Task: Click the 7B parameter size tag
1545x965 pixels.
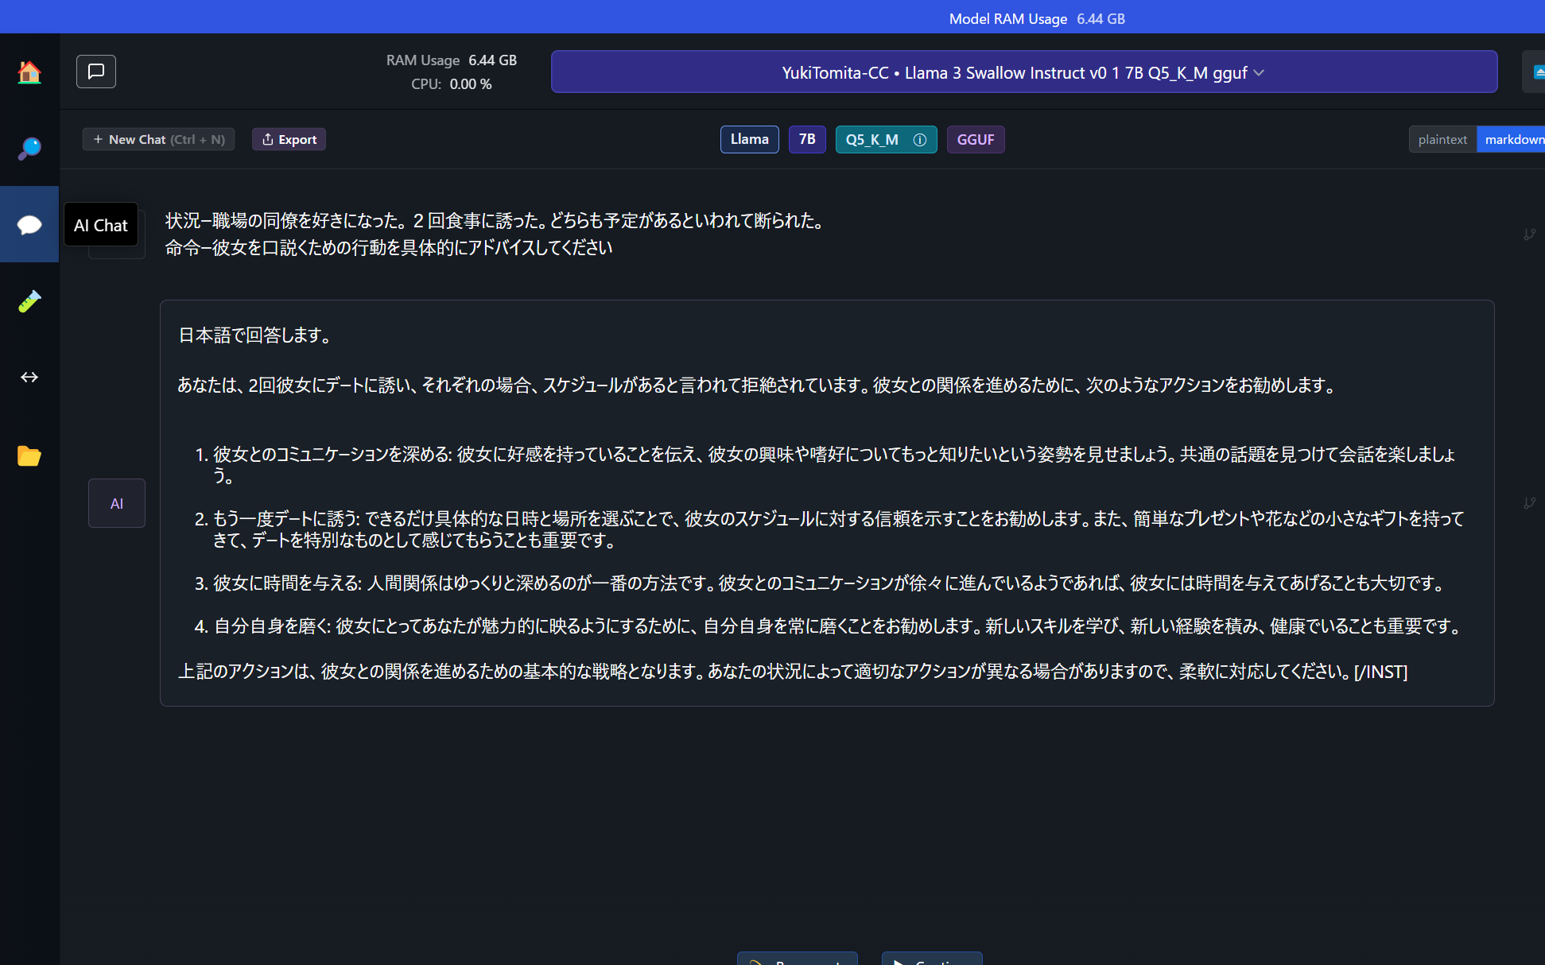Action: (806, 140)
